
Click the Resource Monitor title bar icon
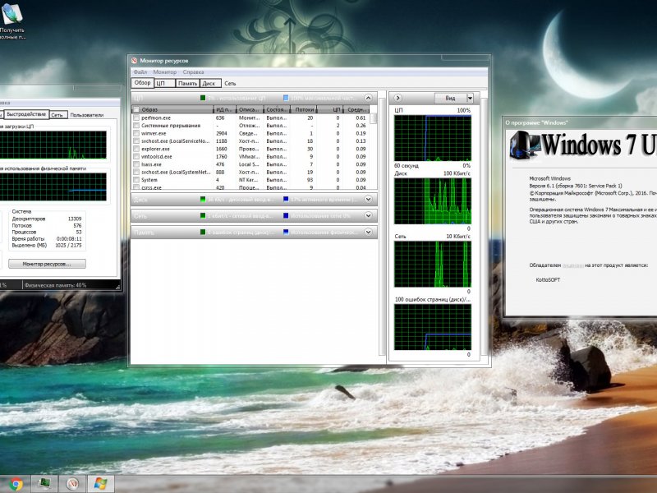coord(134,61)
